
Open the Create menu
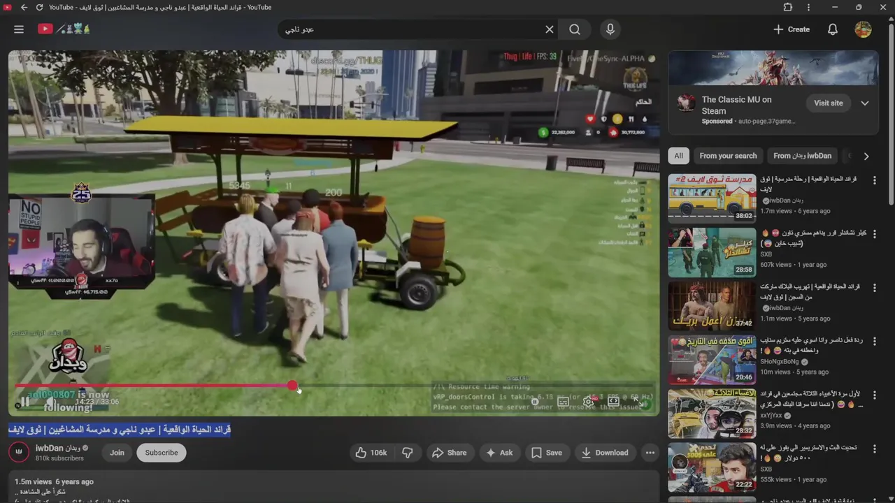click(792, 29)
